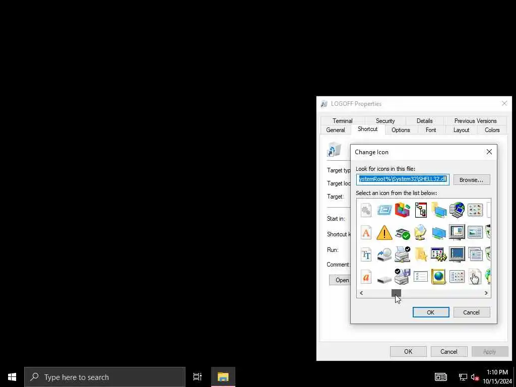Image resolution: width=516 pixels, height=387 pixels.
Task: Select the network printer with black check icon
Action: [403, 254]
